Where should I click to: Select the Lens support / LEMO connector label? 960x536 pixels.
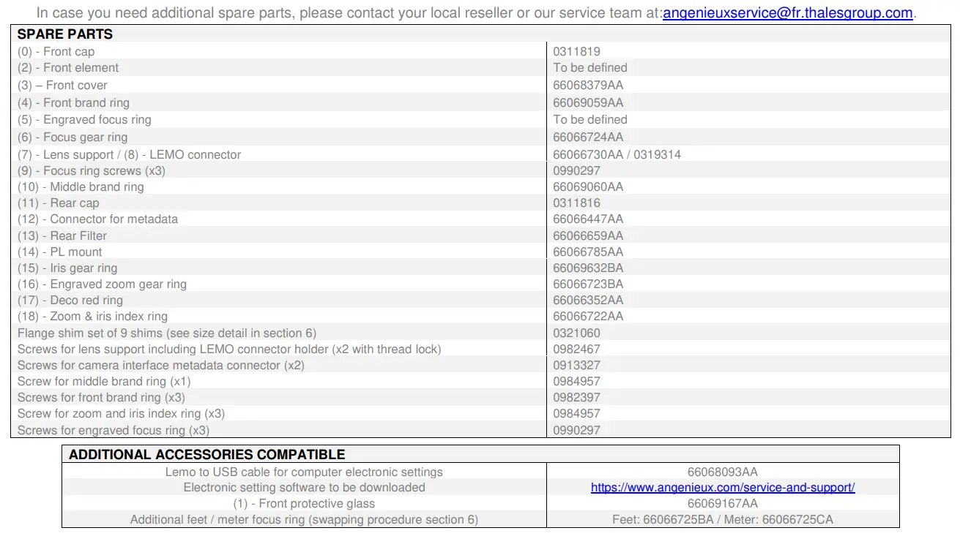[130, 155]
